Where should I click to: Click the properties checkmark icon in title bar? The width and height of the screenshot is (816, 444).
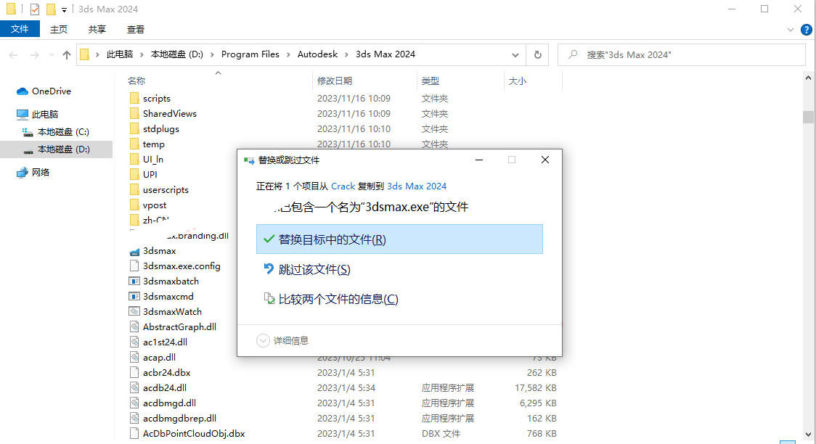[x=35, y=9]
